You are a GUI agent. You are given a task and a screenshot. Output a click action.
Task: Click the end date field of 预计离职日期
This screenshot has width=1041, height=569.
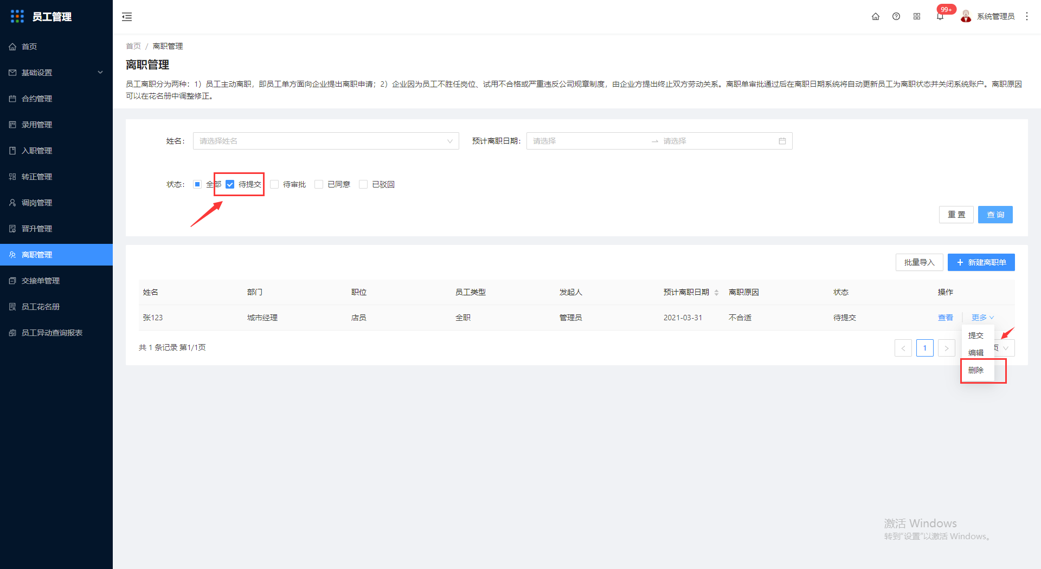(x=718, y=141)
